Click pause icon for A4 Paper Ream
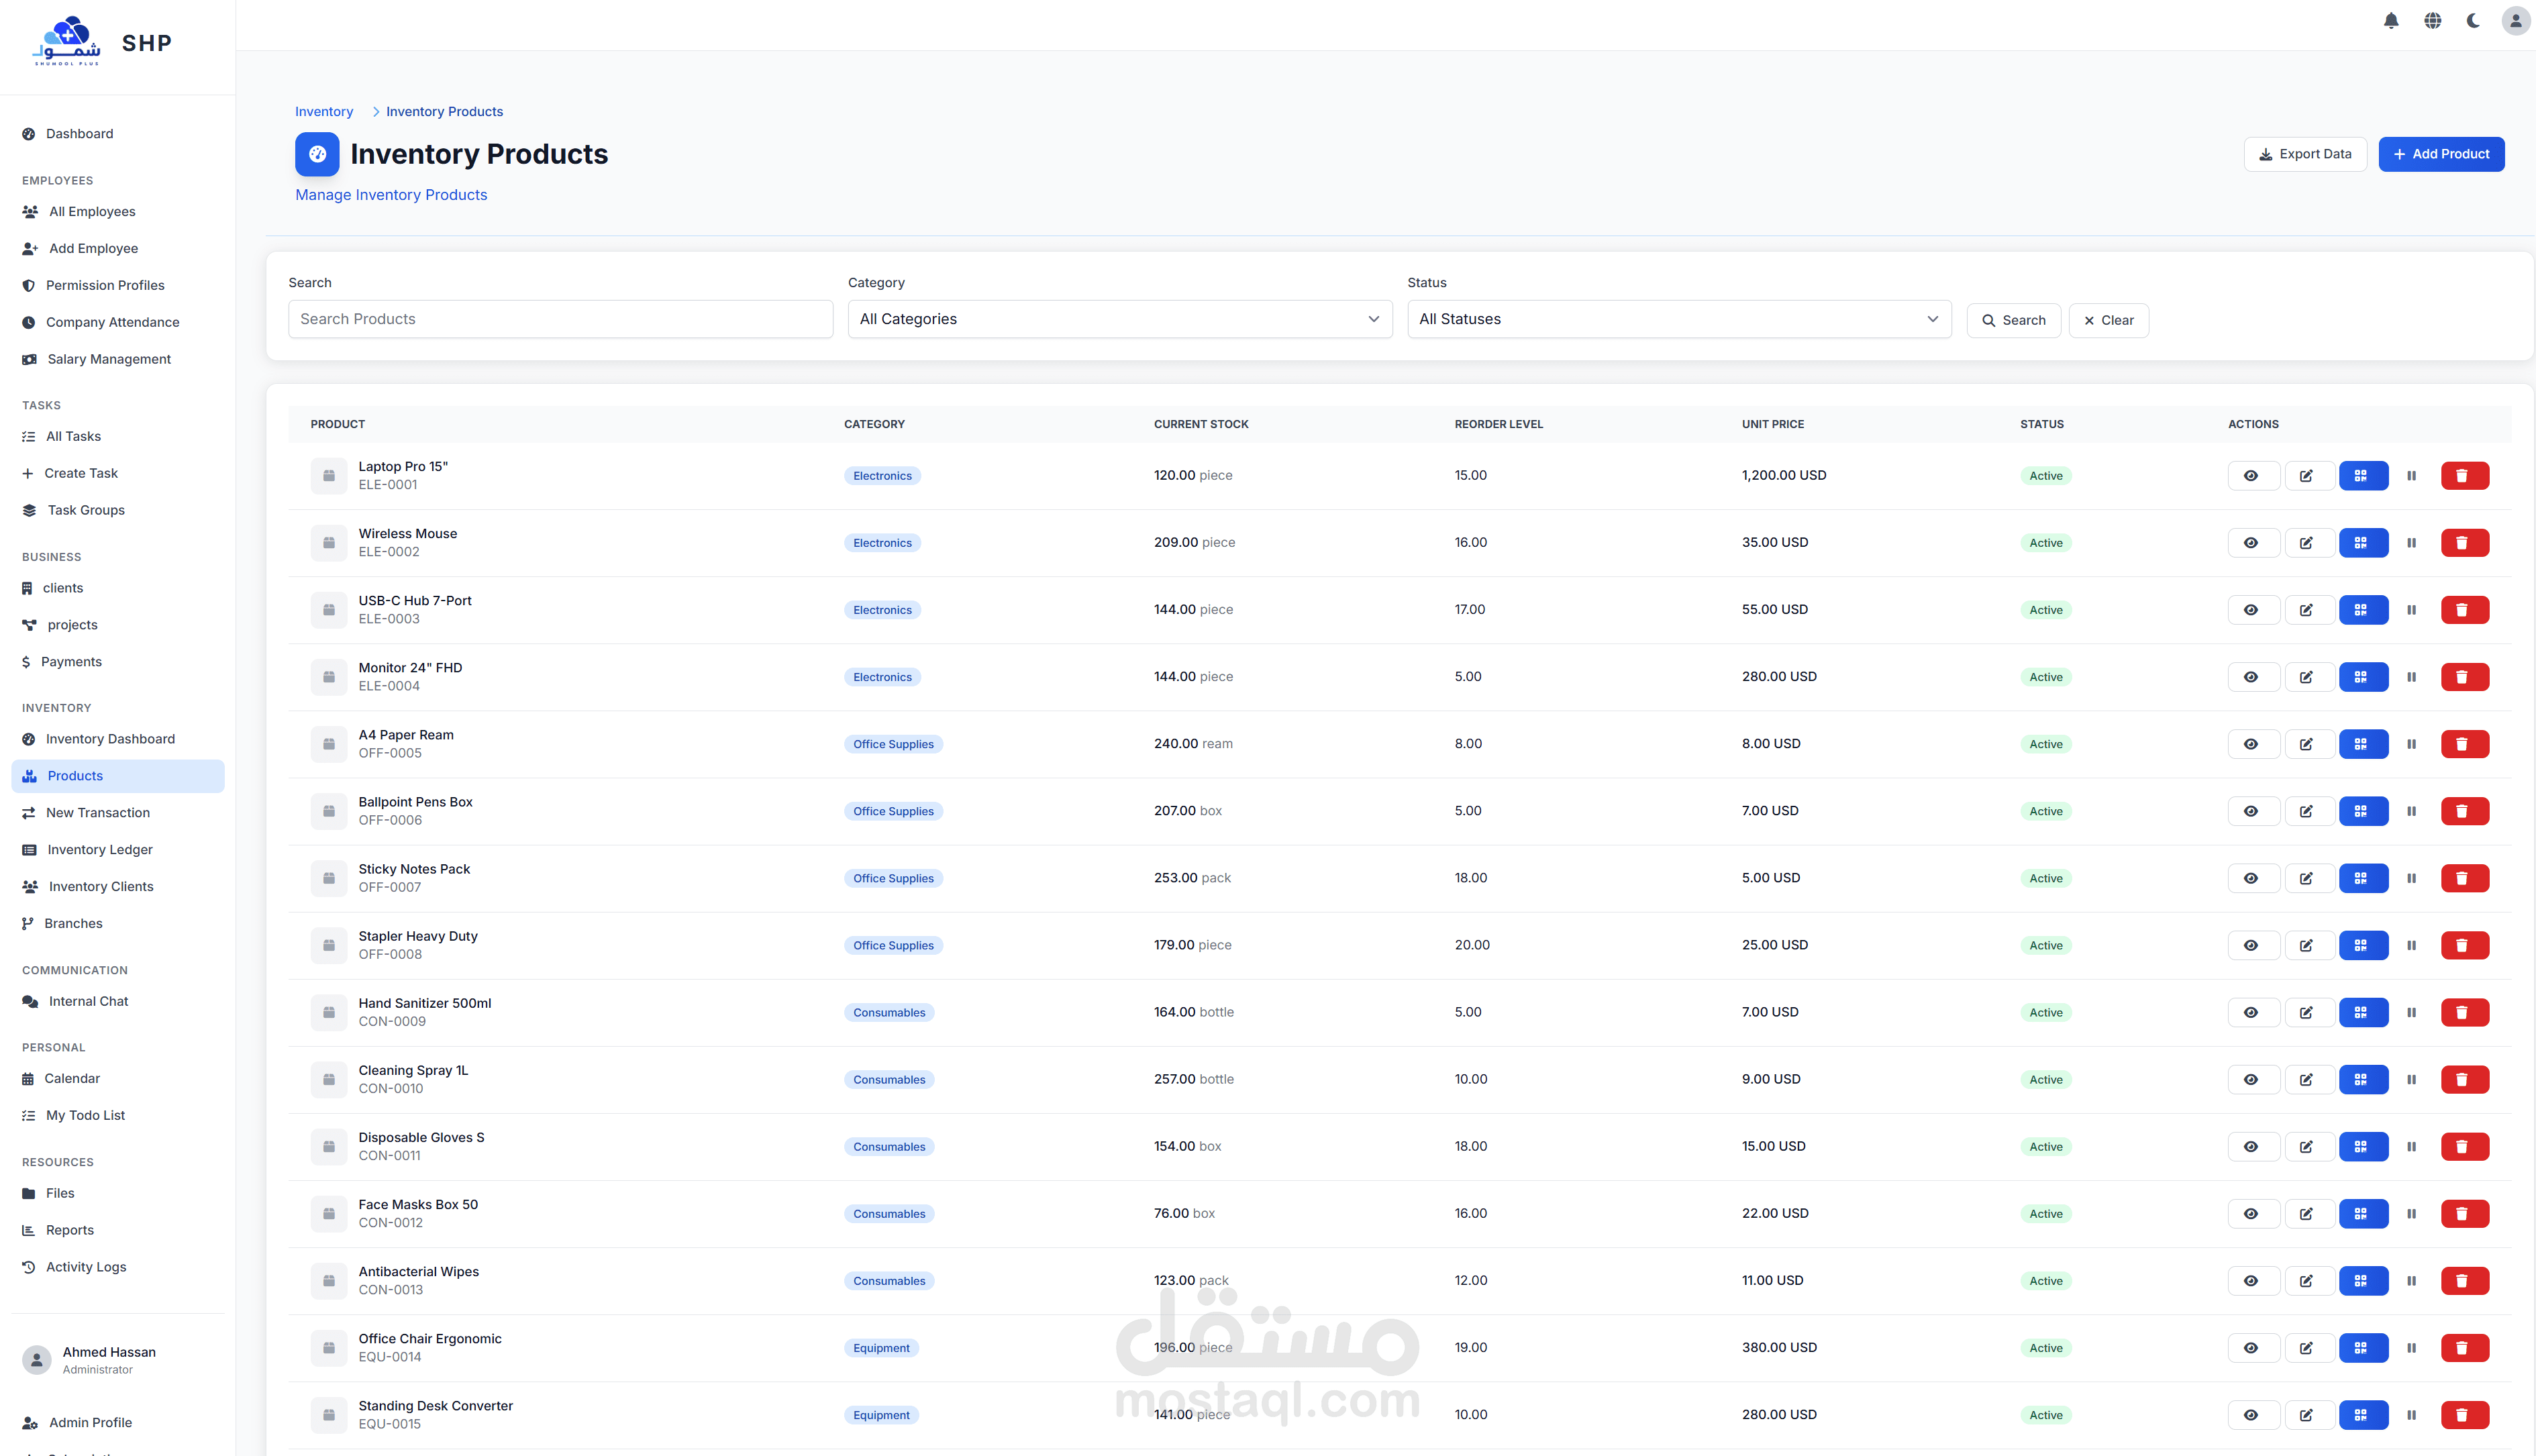The height and width of the screenshot is (1456, 2536). click(x=2411, y=744)
